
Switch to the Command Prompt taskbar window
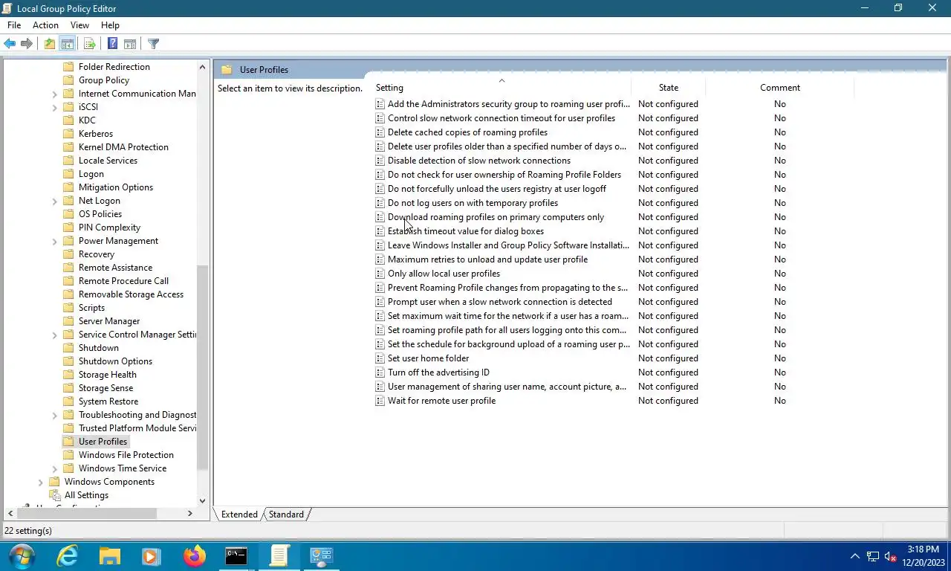pos(236,556)
